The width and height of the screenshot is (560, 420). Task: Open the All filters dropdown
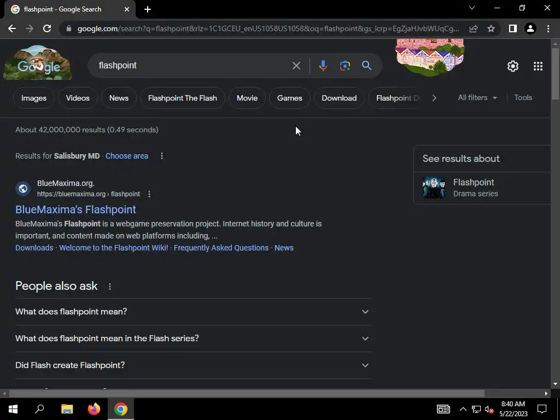click(477, 97)
